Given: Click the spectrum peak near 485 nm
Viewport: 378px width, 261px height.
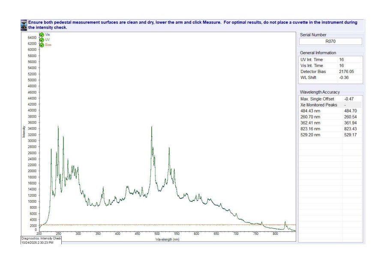Looking at the screenshot, I should pos(151,127).
